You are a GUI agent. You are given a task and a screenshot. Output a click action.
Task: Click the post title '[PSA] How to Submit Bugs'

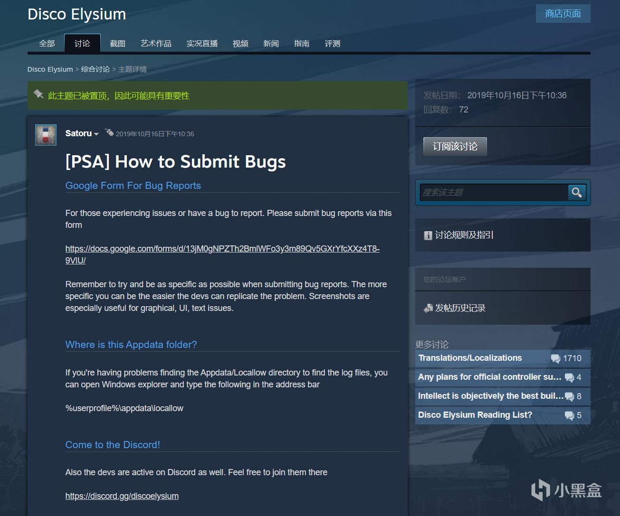176,161
